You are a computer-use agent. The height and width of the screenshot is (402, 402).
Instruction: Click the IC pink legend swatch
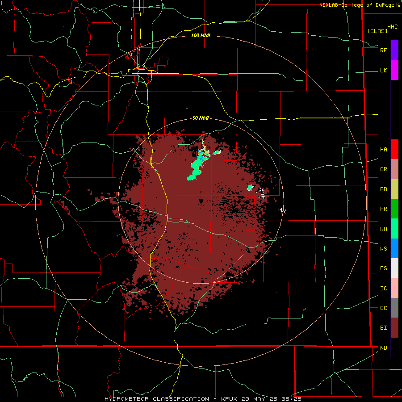(394, 288)
